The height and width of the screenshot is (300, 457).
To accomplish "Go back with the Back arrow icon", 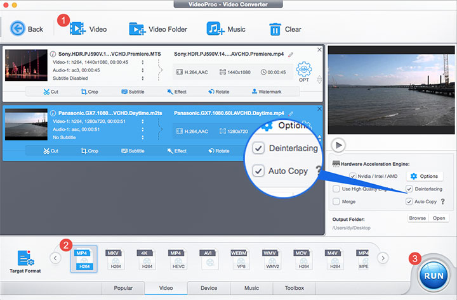I will click(x=18, y=28).
